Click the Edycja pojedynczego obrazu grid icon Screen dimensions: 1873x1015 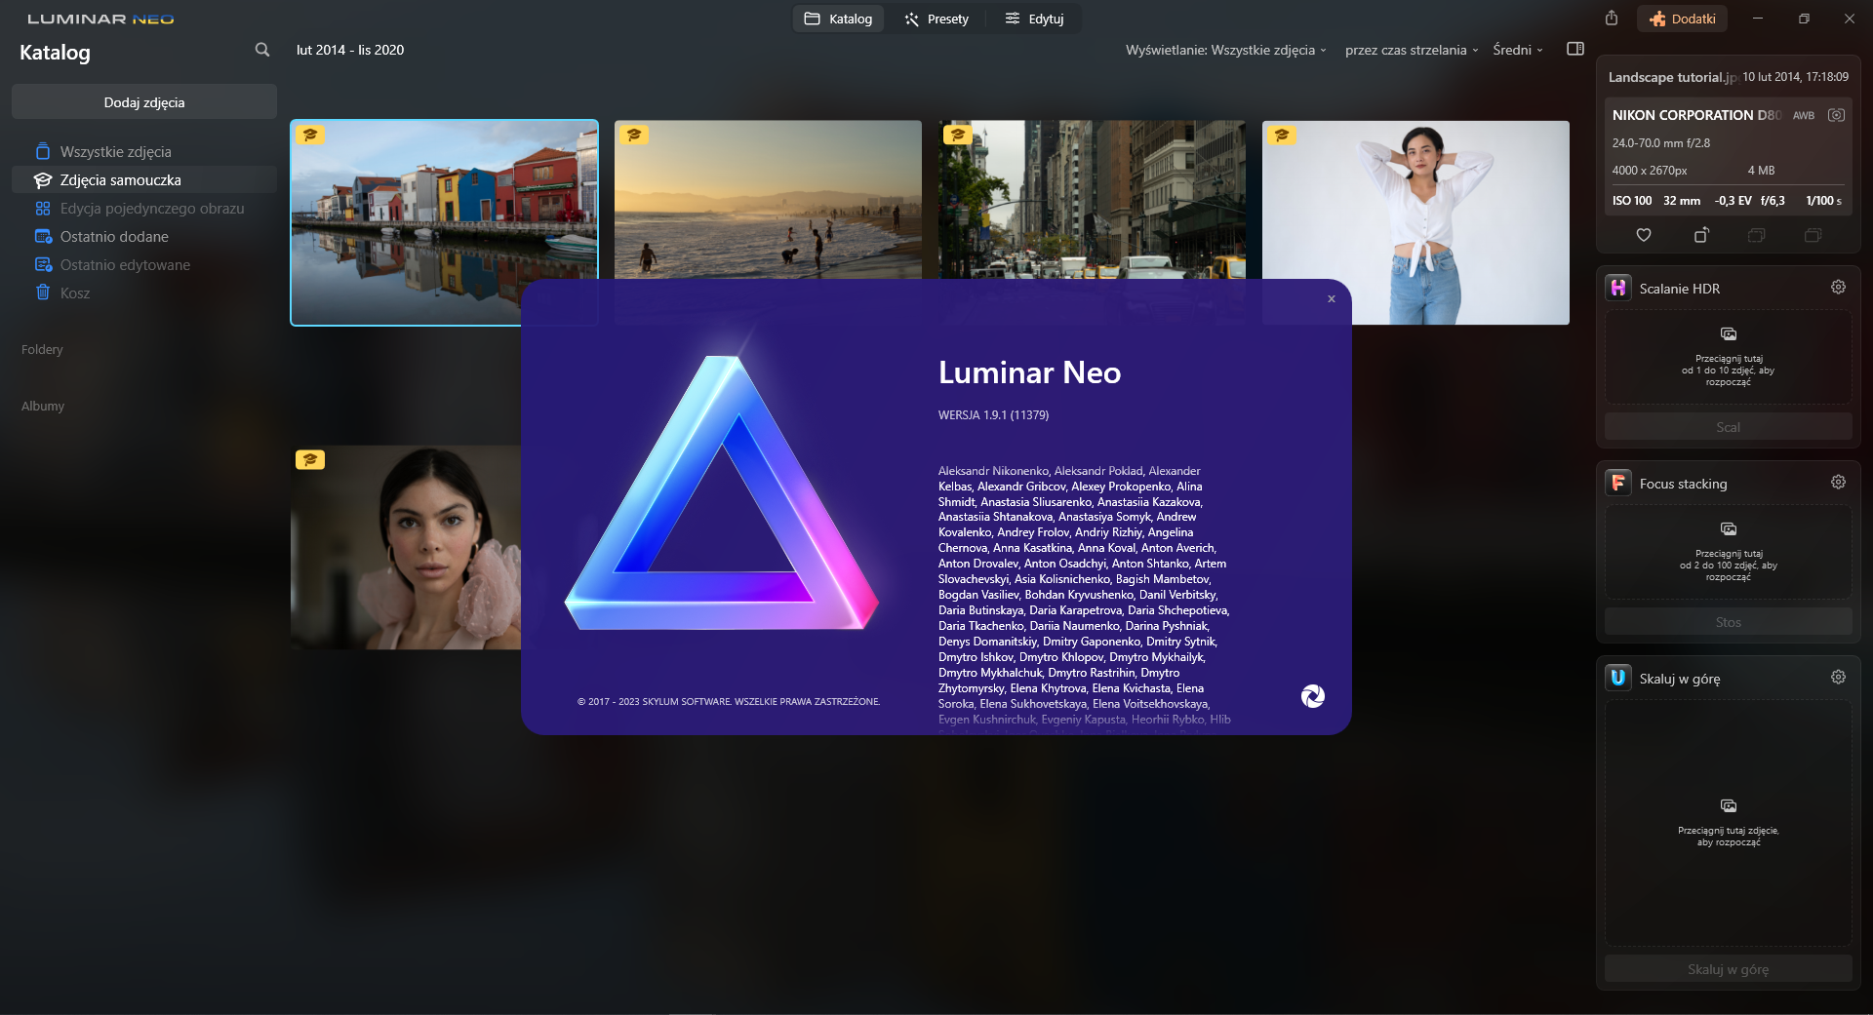pos(43,208)
